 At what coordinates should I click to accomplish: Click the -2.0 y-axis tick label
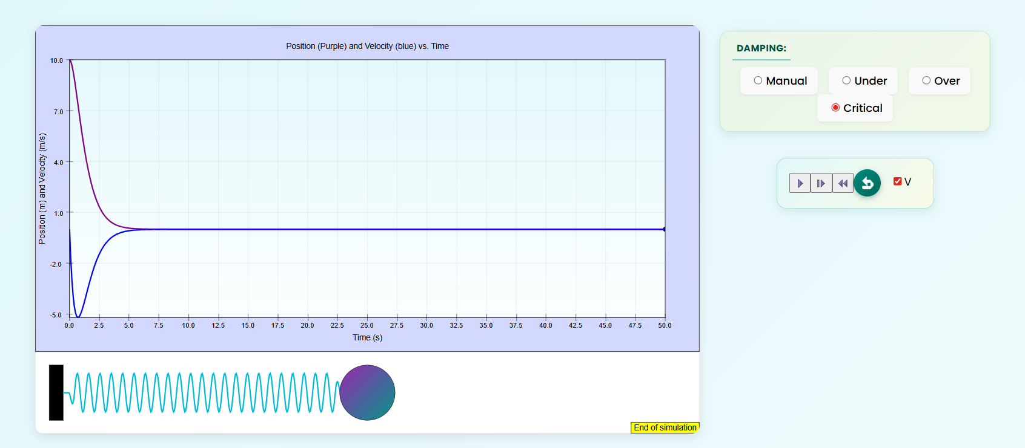pyautogui.click(x=56, y=264)
